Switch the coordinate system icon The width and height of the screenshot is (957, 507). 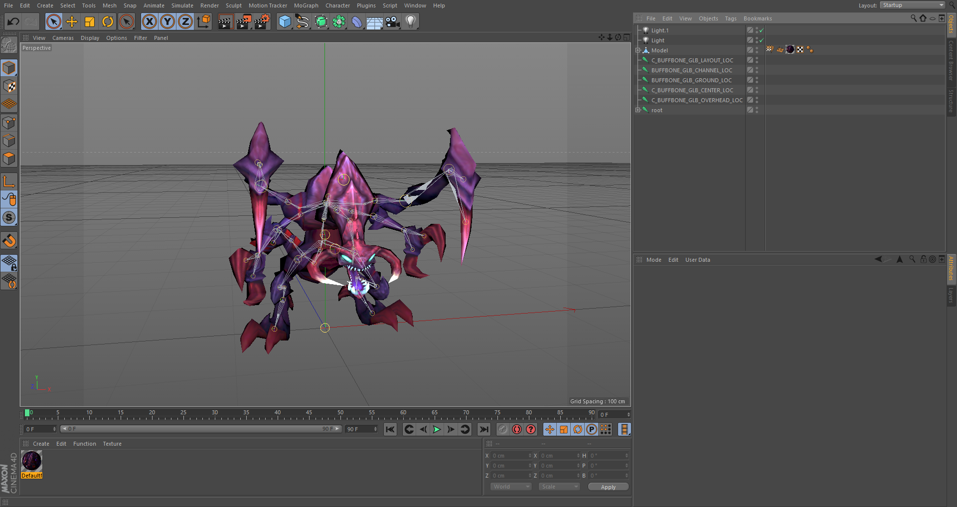204,21
